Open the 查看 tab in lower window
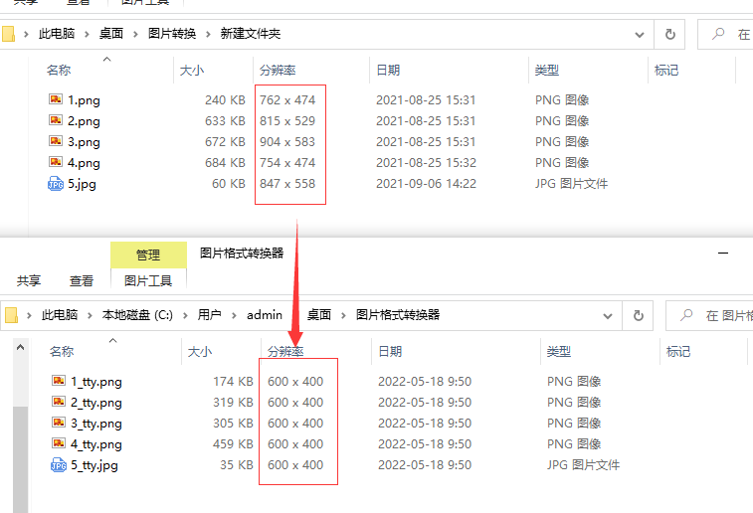753x513 pixels. click(x=82, y=280)
